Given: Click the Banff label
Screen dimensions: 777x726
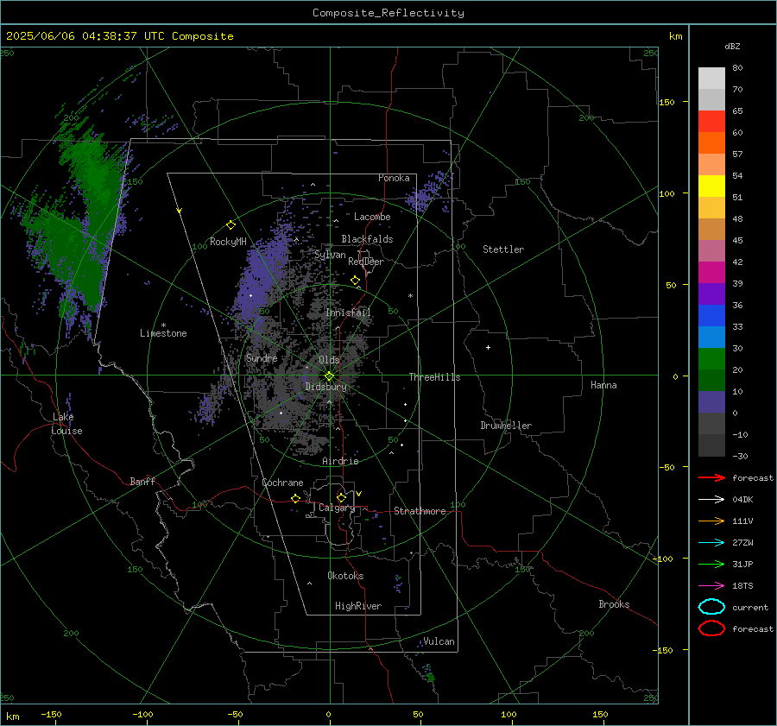Looking at the screenshot, I should [142, 482].
